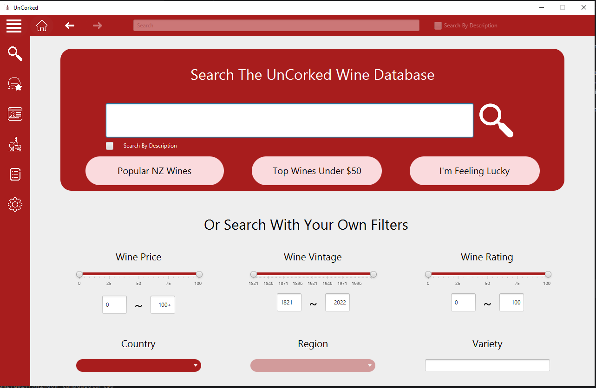The width and height of the screenshot is (596, 388).
Task: Click the Wine Vintage label
Action: (x=313, y=257)
